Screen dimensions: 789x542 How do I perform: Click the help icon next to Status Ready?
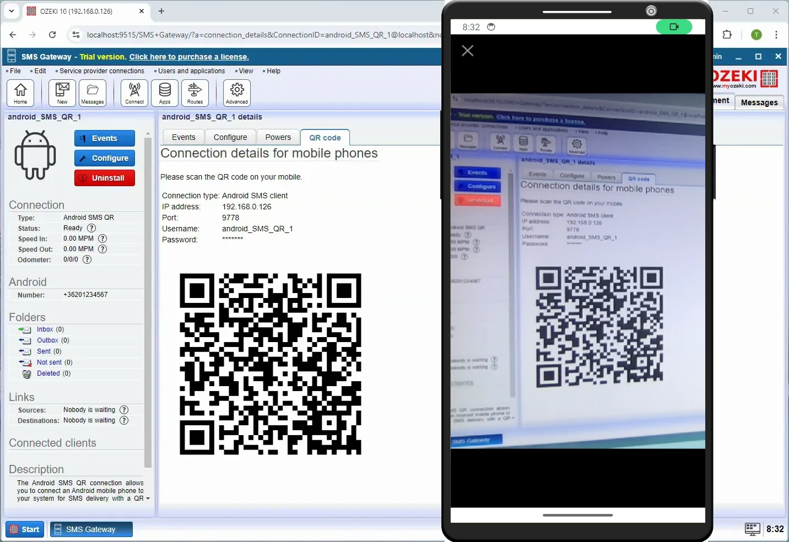(x=91, y=228)
